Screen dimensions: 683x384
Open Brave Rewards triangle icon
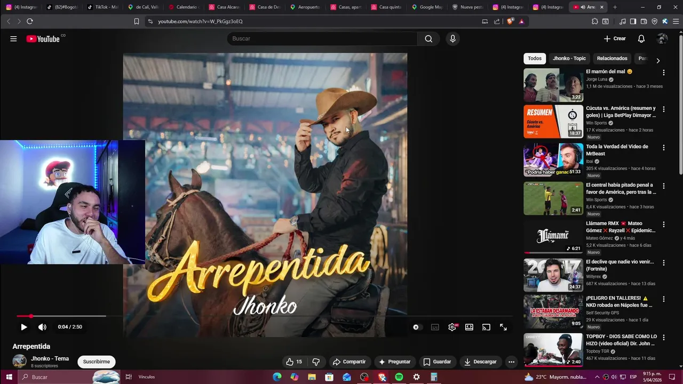pyautogui.click(x=521, y=21)
